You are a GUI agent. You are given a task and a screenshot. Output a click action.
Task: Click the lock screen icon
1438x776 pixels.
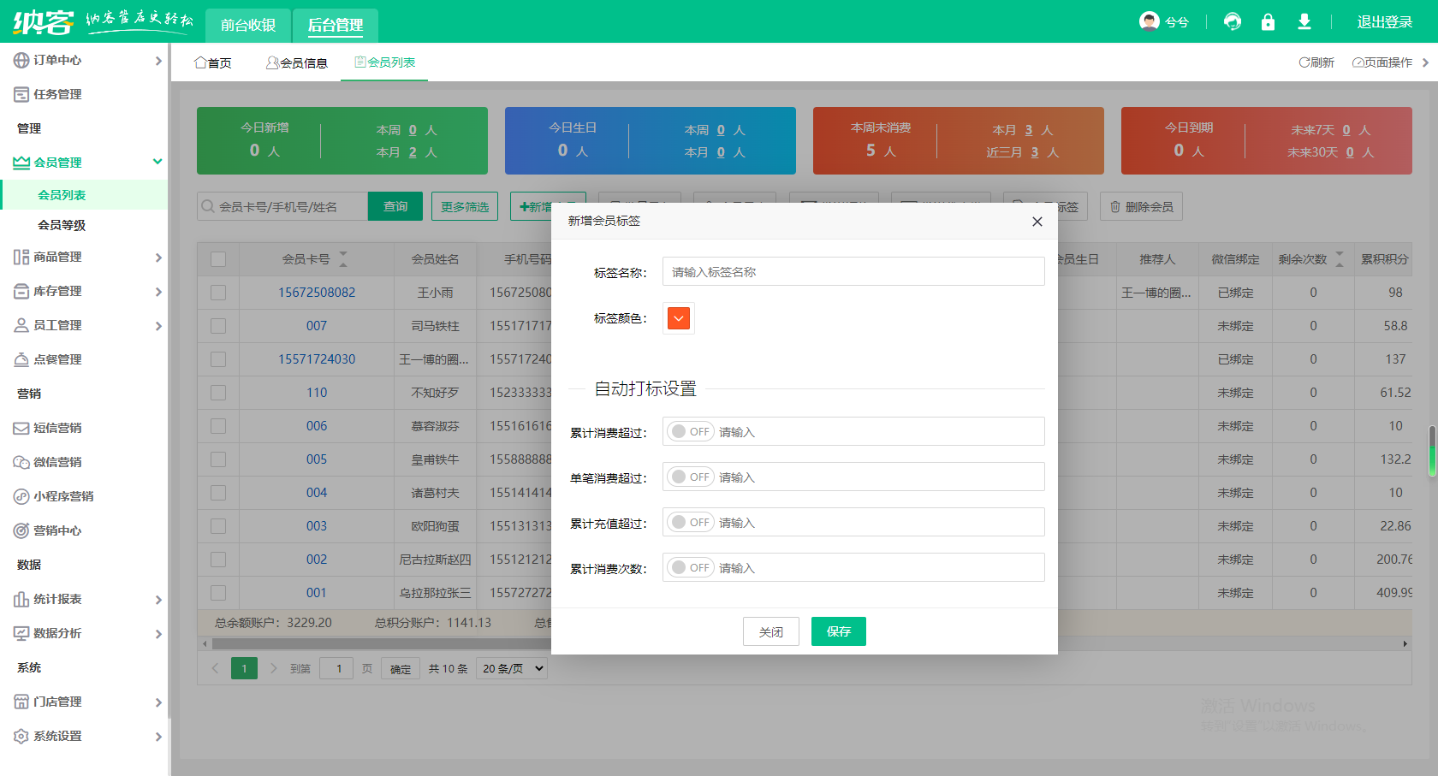click(1269, 21)
